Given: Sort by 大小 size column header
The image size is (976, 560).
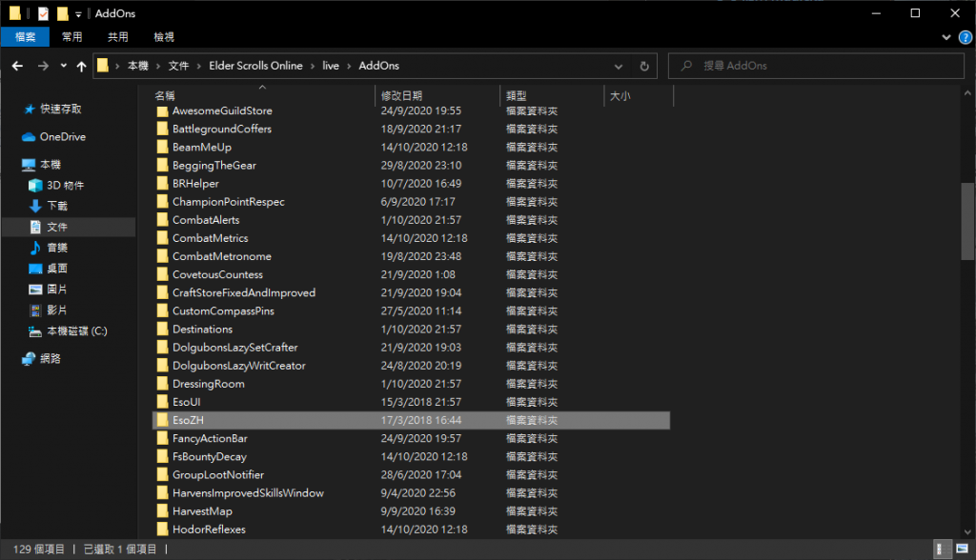Looking at the screenshot, I should pos(620,96).
